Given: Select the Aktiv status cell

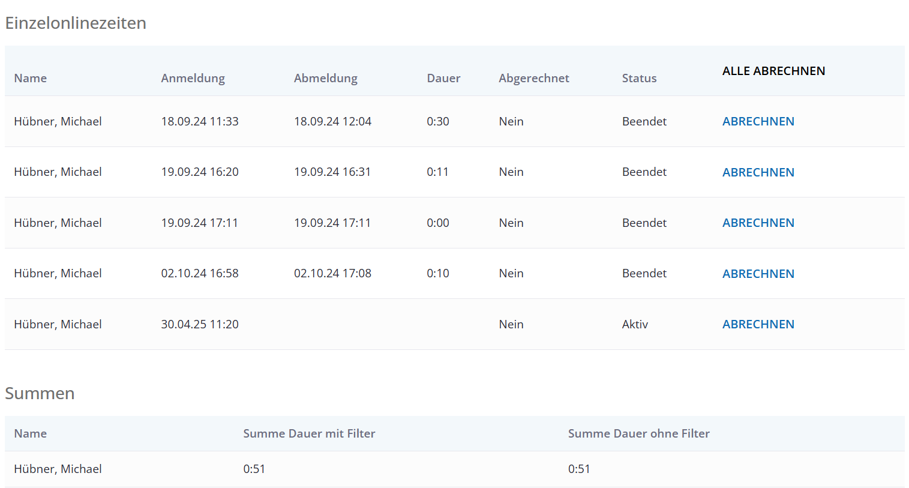Looking at the screenshot, I should click(635, 324).
